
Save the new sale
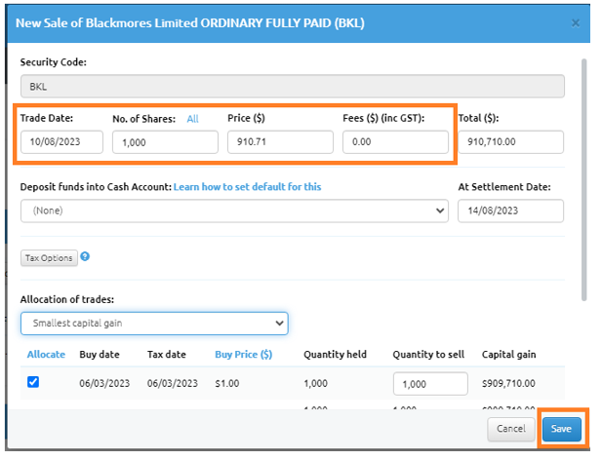[561, 429]
